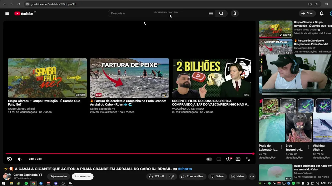Reload the page in browser
The width and height of the screenshot is (332, 186).
point(19,4)
